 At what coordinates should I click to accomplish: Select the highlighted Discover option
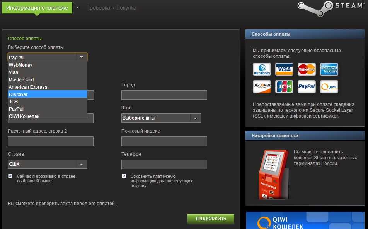point(48,94)
